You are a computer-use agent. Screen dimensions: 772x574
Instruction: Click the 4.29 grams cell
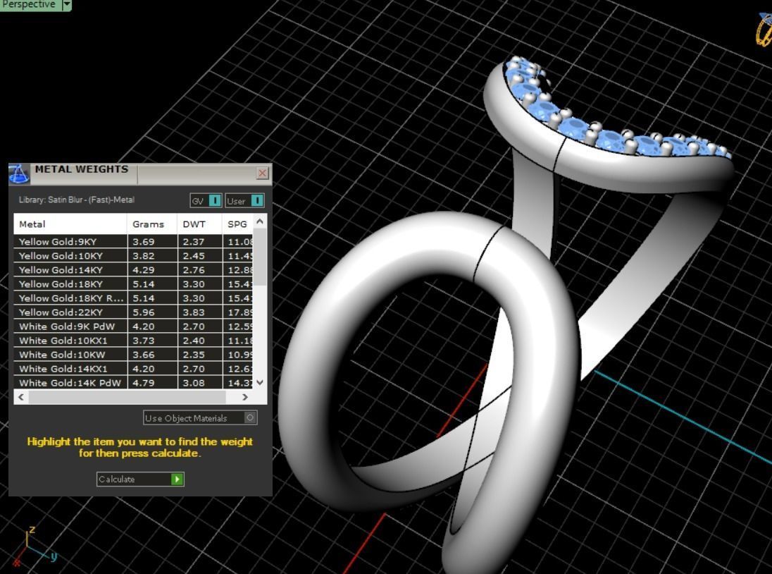click(x=152, y=270)
